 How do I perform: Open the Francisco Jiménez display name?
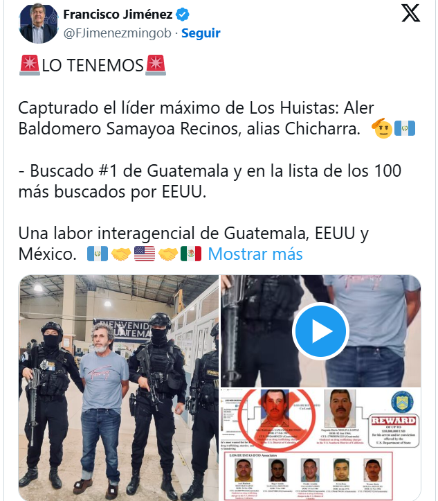click(x=118, y=15)
